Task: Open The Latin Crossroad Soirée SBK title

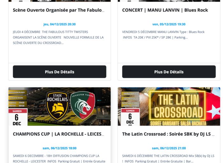Action: [x=168, y=134]
